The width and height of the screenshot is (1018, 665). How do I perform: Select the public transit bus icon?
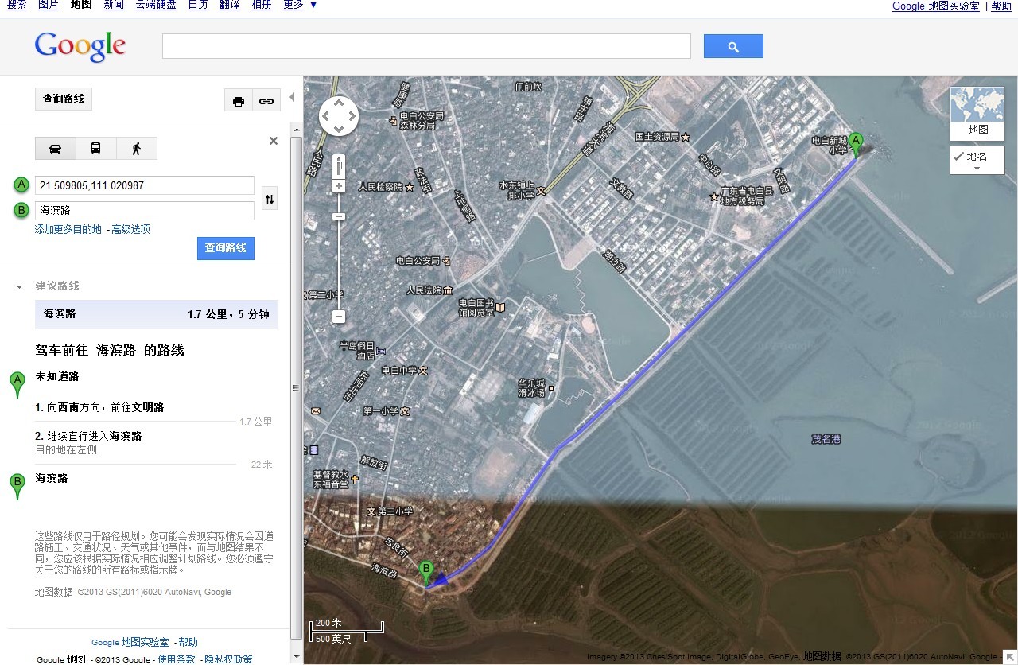(95, 149)
